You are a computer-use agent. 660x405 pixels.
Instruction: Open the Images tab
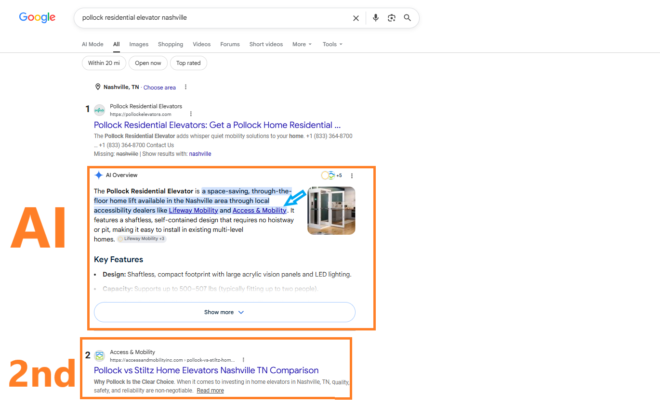click(x=139, y=44)
